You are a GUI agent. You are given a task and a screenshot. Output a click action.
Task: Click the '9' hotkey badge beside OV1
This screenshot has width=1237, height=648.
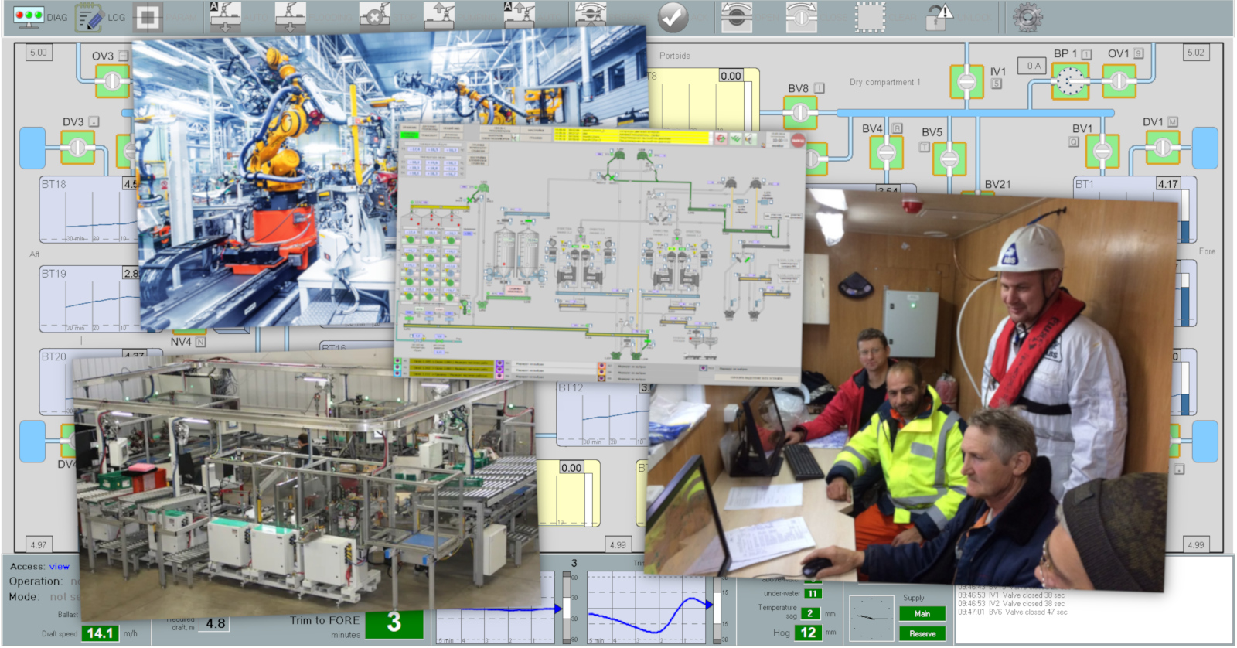1138,53
